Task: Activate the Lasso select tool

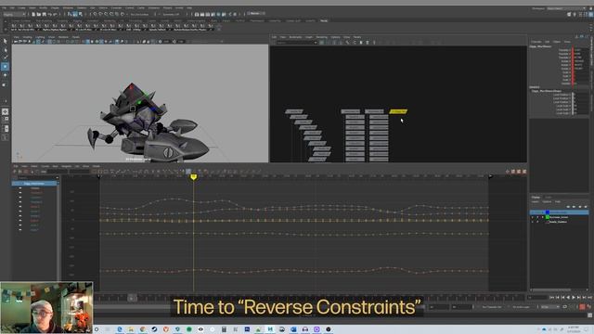Action: [5, 49]
